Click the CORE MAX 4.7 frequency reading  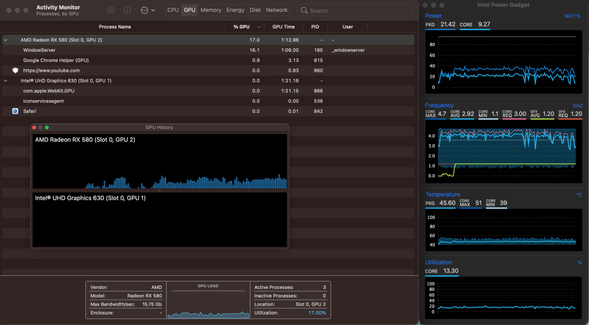pos(436,114)
